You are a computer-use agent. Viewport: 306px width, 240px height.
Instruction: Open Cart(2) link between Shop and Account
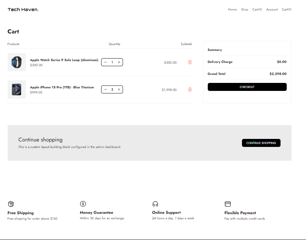click(x=257, y=9)
